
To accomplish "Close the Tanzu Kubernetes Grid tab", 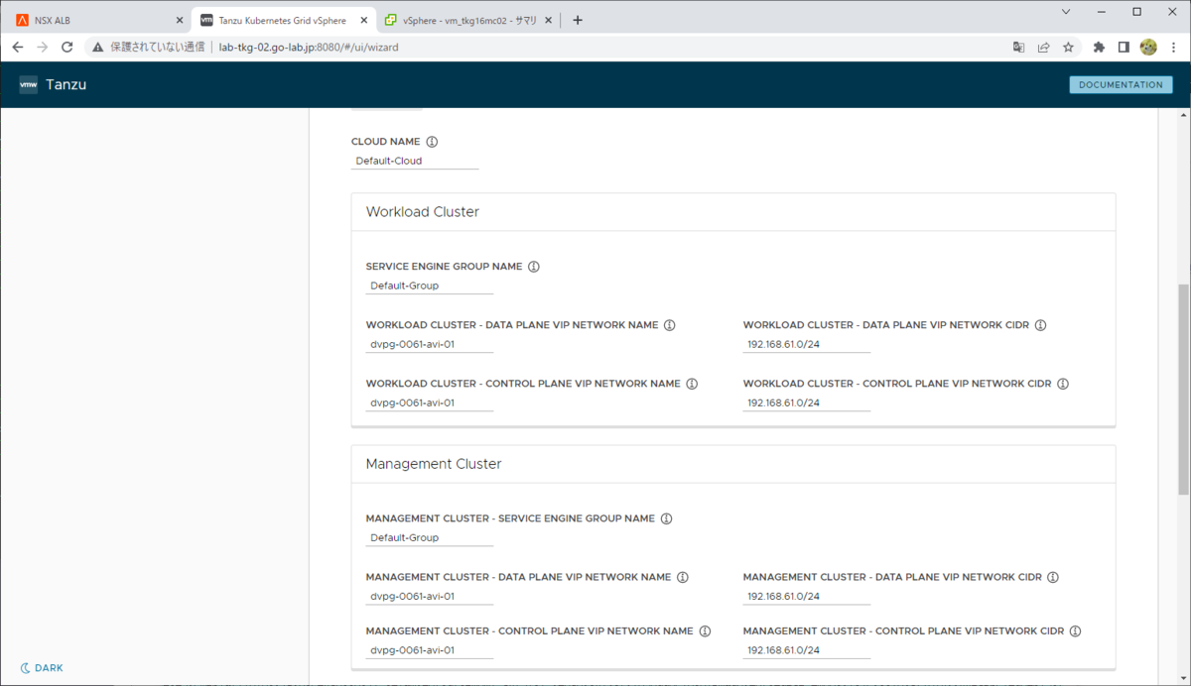I will point(365,20).
